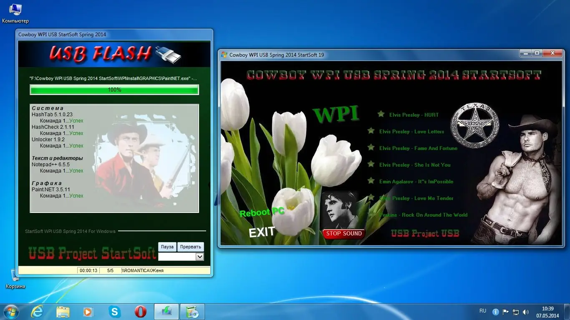Launch Opera browser from taskbar
This screenshot has width=570, height=320.
point(140,311)
